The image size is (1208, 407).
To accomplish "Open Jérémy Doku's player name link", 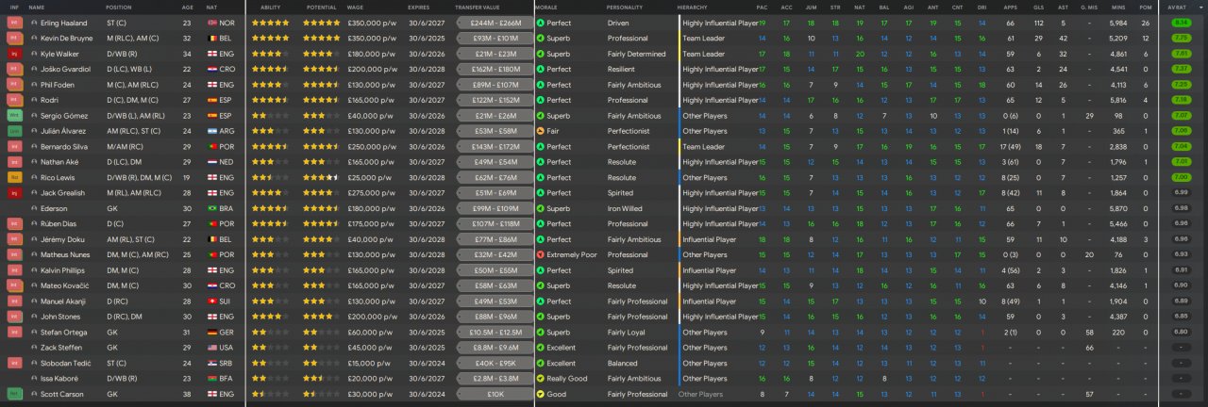I will click(60, 239).
